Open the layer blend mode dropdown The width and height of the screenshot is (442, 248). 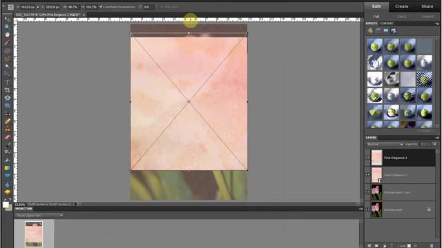[385, 144]
